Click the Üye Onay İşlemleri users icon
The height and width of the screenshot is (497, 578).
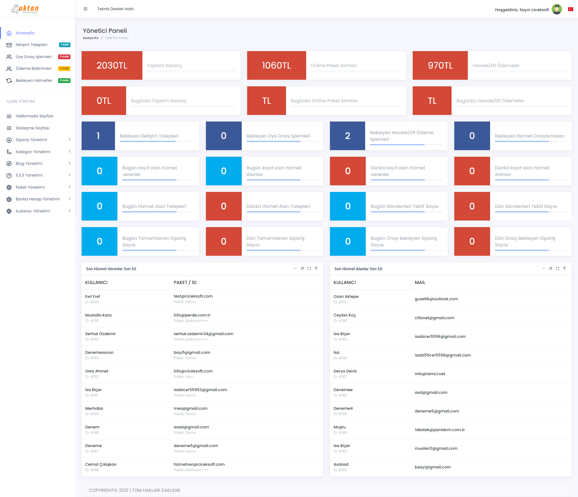click(9, 57)
